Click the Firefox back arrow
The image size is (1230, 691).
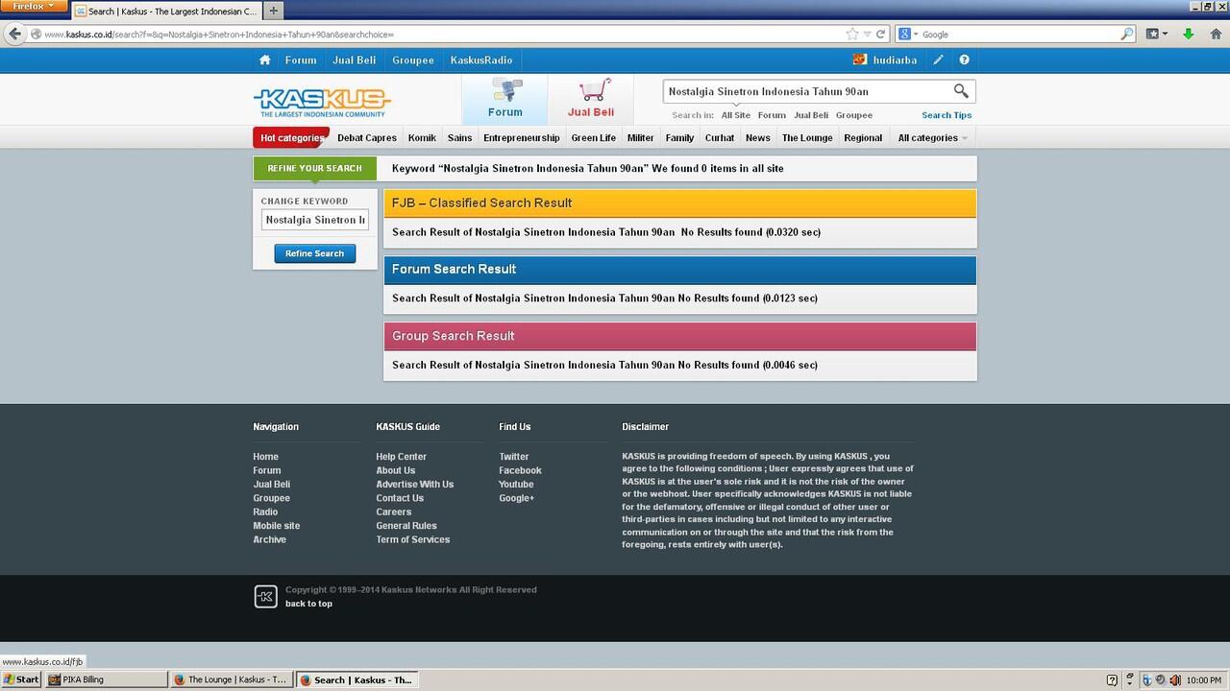tap(14, 34)
